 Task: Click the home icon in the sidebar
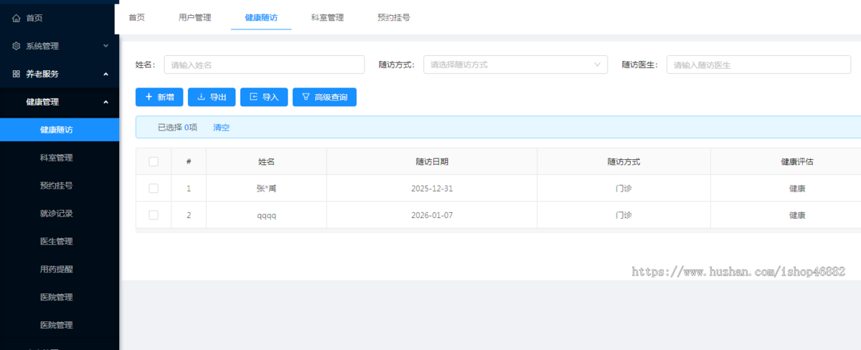pos(17,18)
